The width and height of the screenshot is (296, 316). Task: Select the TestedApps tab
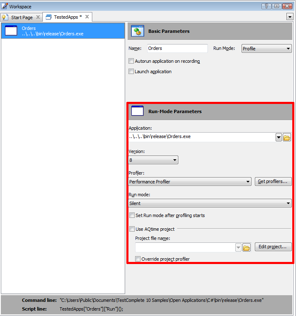(x=68, y=17)
